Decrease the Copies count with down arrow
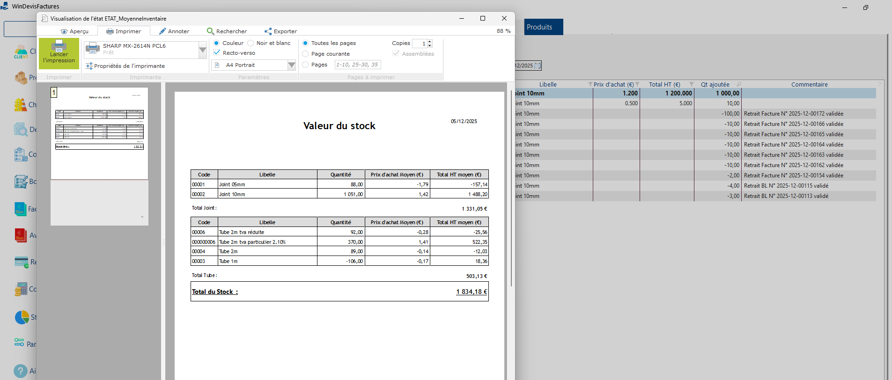This screenshot has width=892, height=380. (430, 45)
